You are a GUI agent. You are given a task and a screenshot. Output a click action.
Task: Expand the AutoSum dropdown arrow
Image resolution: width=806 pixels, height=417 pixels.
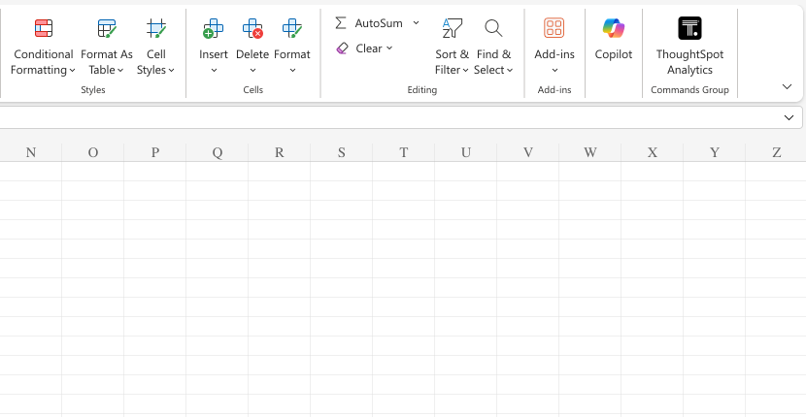coord(416,22)
